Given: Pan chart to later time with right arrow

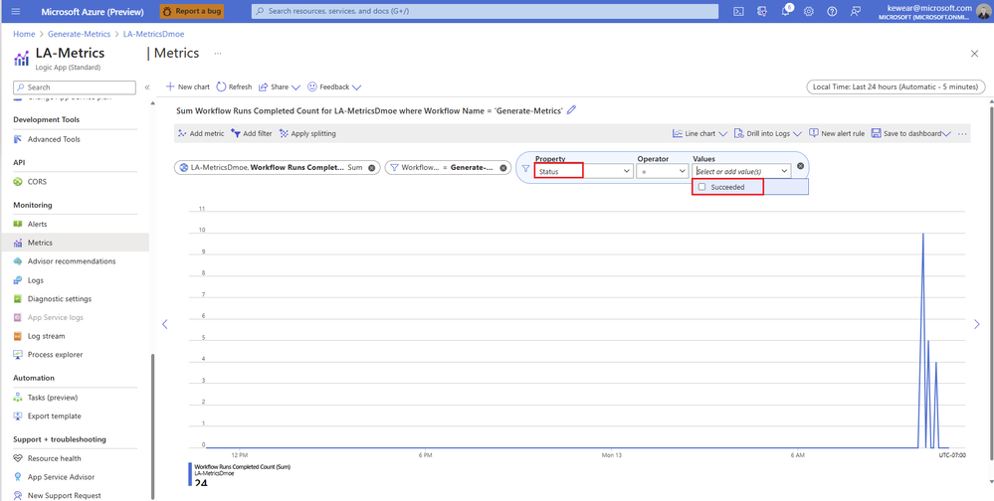Looking at the screenshot, I should pyautogui.click(x=977, y=324).
